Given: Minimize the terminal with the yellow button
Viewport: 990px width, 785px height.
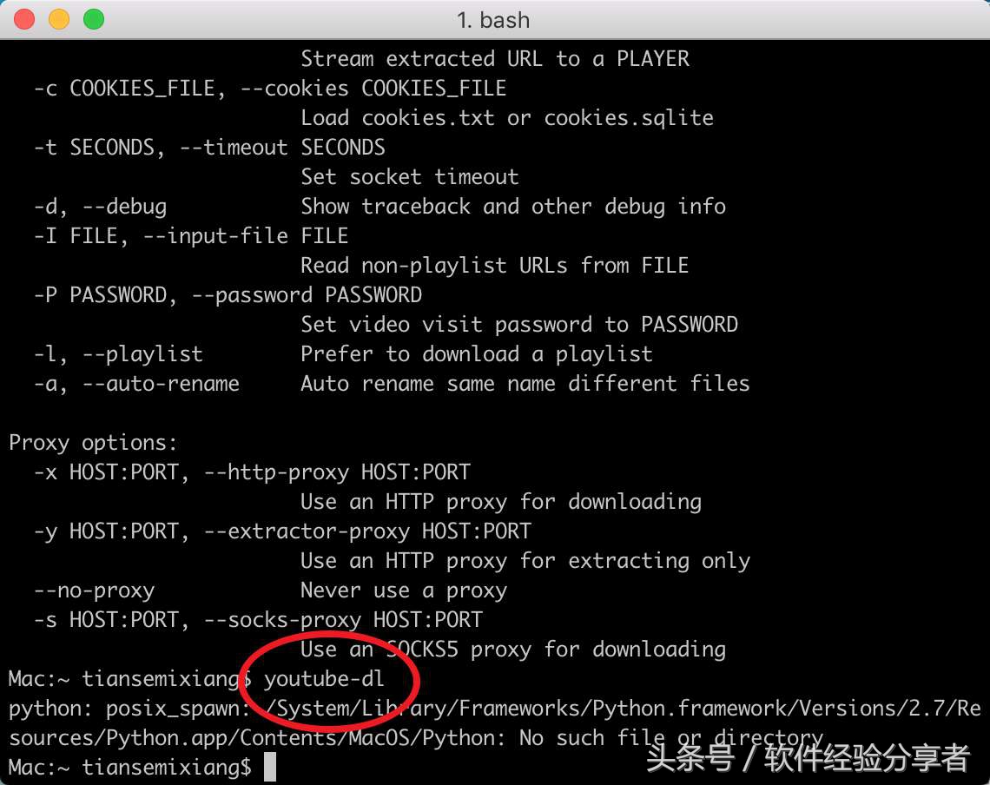Looking at the screenshot, I should pos(59,19).
